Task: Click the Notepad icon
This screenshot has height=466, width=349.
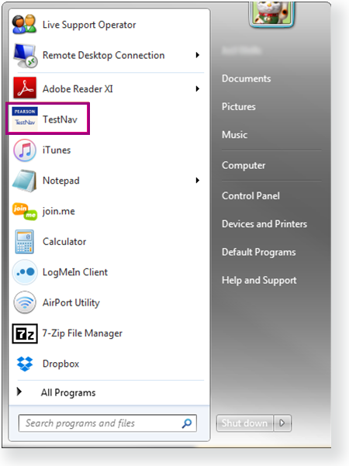Action: point(25,181)
